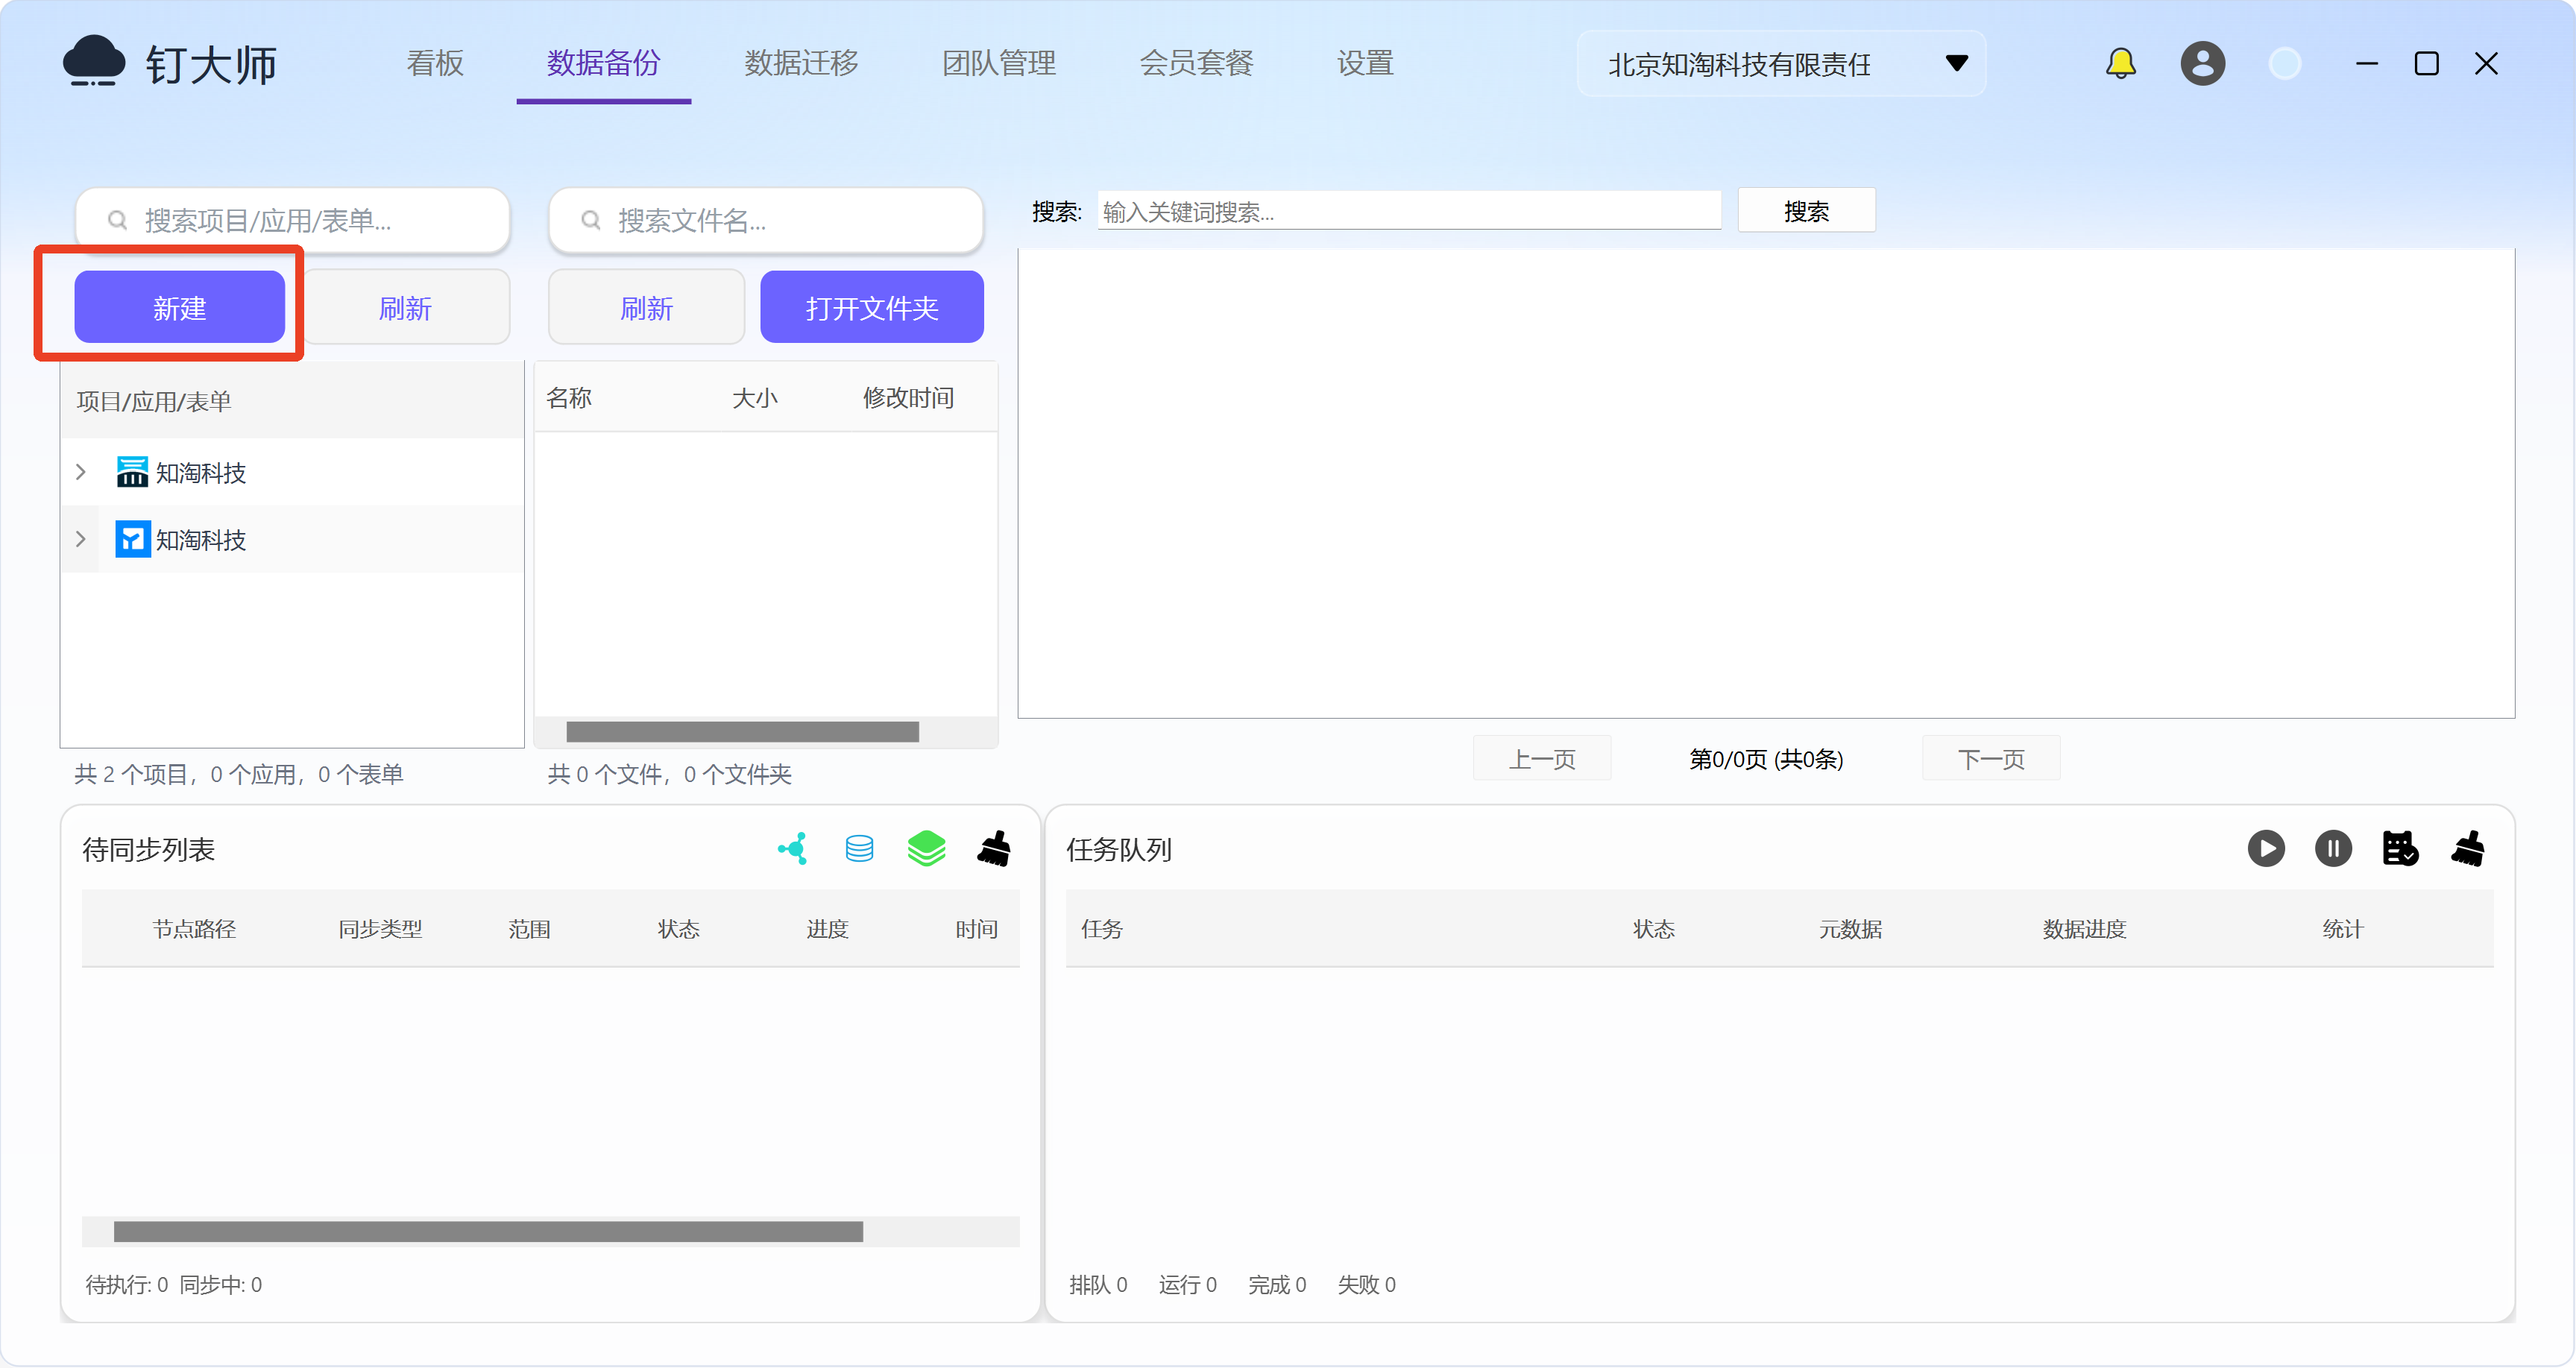Click the blue database icon in 待同步列表
This screenshot has width=2576, height=1368.
point(859,849)
